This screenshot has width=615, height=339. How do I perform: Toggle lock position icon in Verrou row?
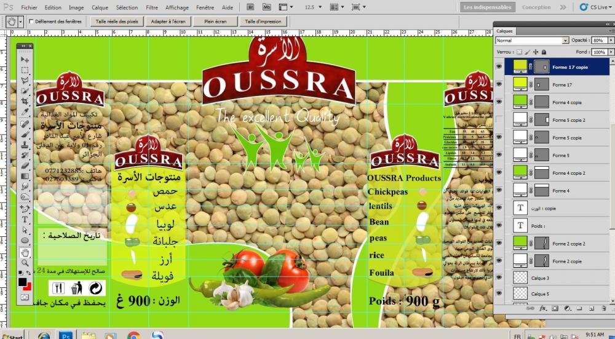pyautogui.click(x=536, y=52)
